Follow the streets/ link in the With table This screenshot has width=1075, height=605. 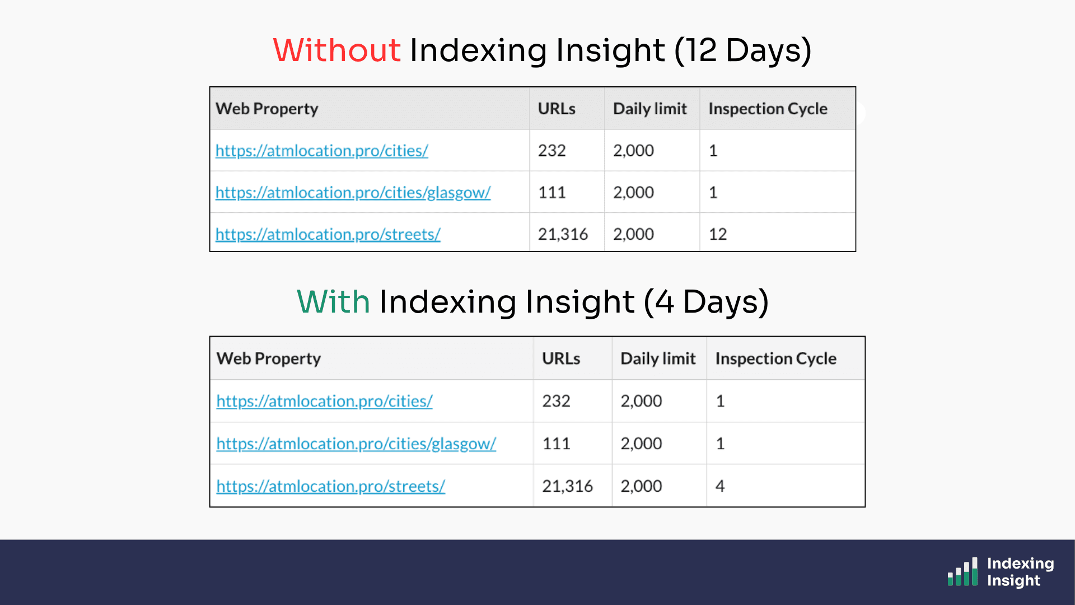click(330, 486)
